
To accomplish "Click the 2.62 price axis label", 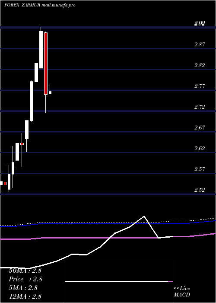I will coord(200,148).
